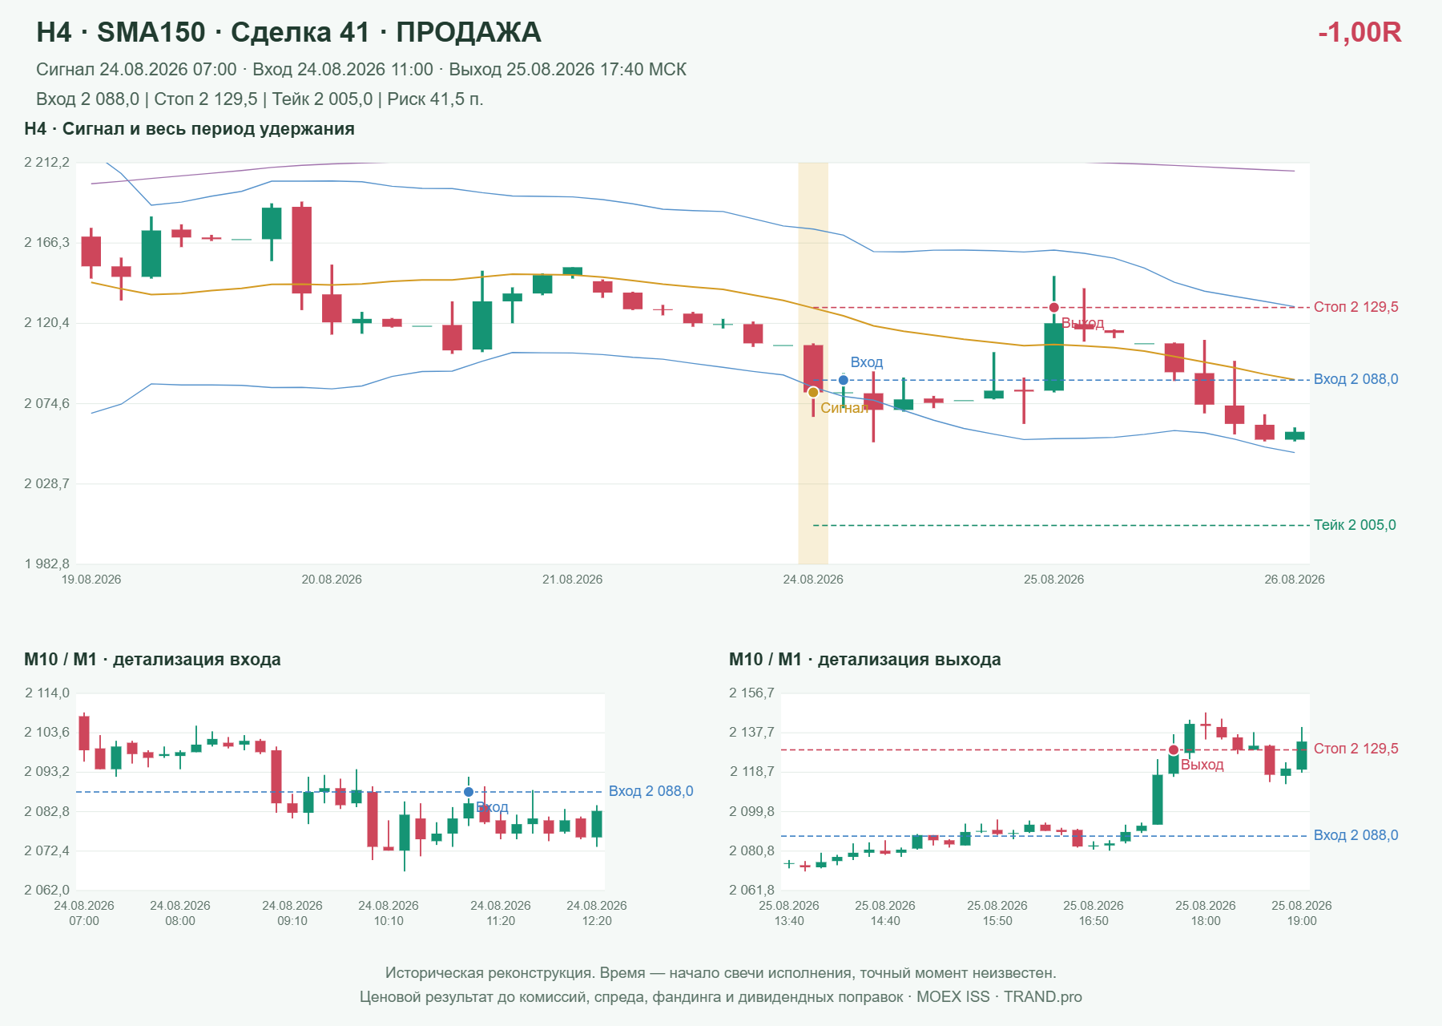Viewport: 1442px width, 1026px height.
Task: Click the 19.08.2026 date on H4 axis
Action: (x=91, y=580)
